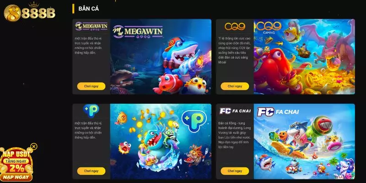Open the +P blue monster fish banner
Image resolution: width=366 pixels, height=183 pixels.
161,141
